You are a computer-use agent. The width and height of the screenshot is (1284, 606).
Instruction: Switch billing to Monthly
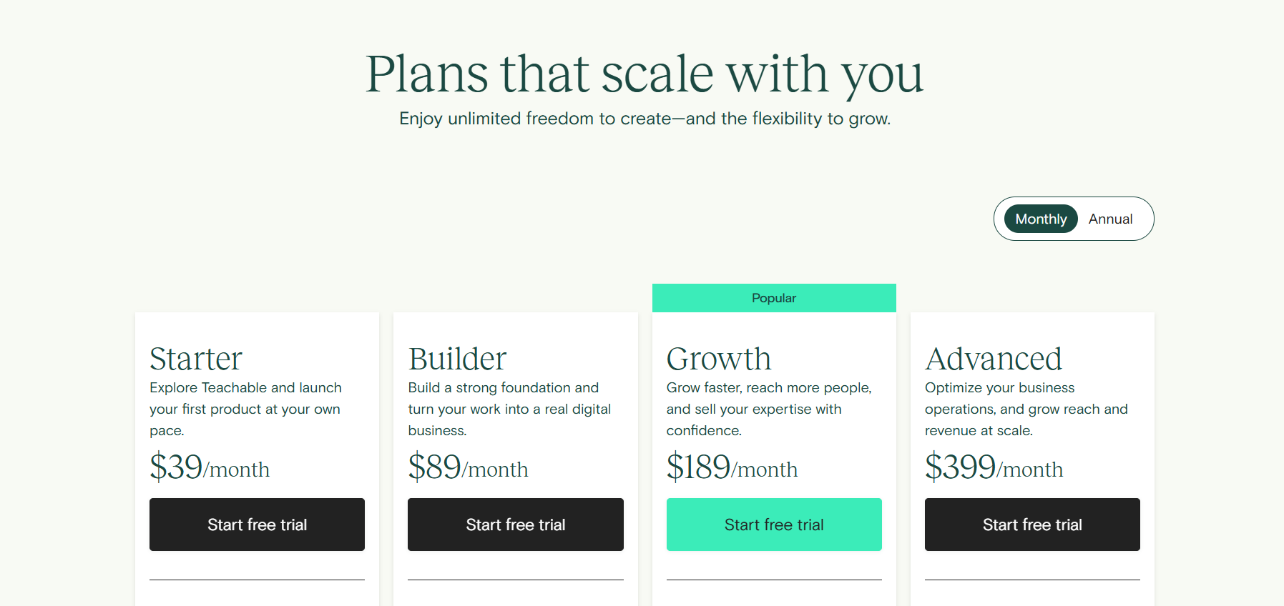[1041, 219]
